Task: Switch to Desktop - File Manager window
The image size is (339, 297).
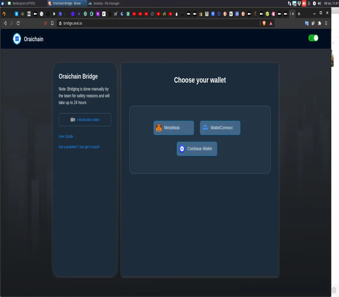Action: [x=107, y=3]
